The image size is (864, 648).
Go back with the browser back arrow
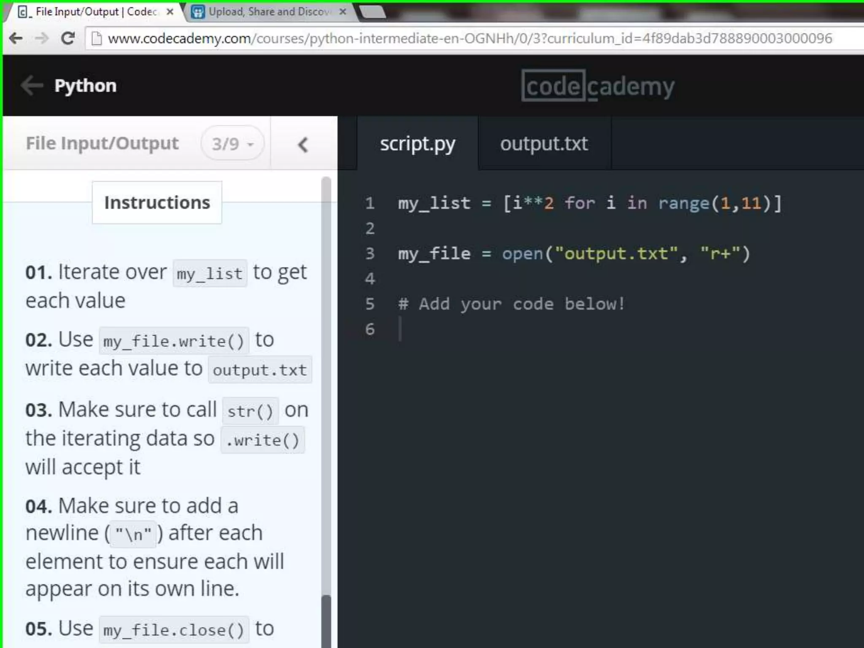click(x=16, y=38)
